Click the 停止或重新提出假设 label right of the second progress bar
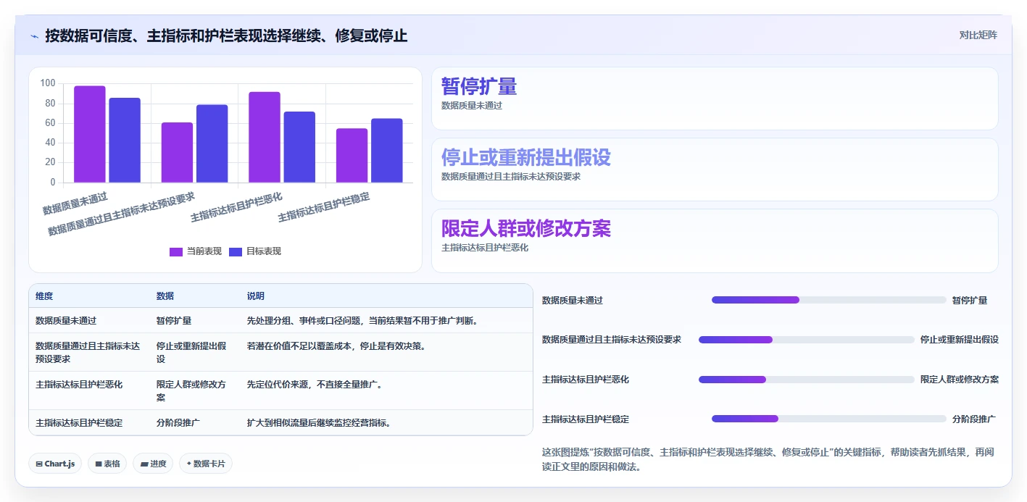The image size is (1027, 502). 960,339
